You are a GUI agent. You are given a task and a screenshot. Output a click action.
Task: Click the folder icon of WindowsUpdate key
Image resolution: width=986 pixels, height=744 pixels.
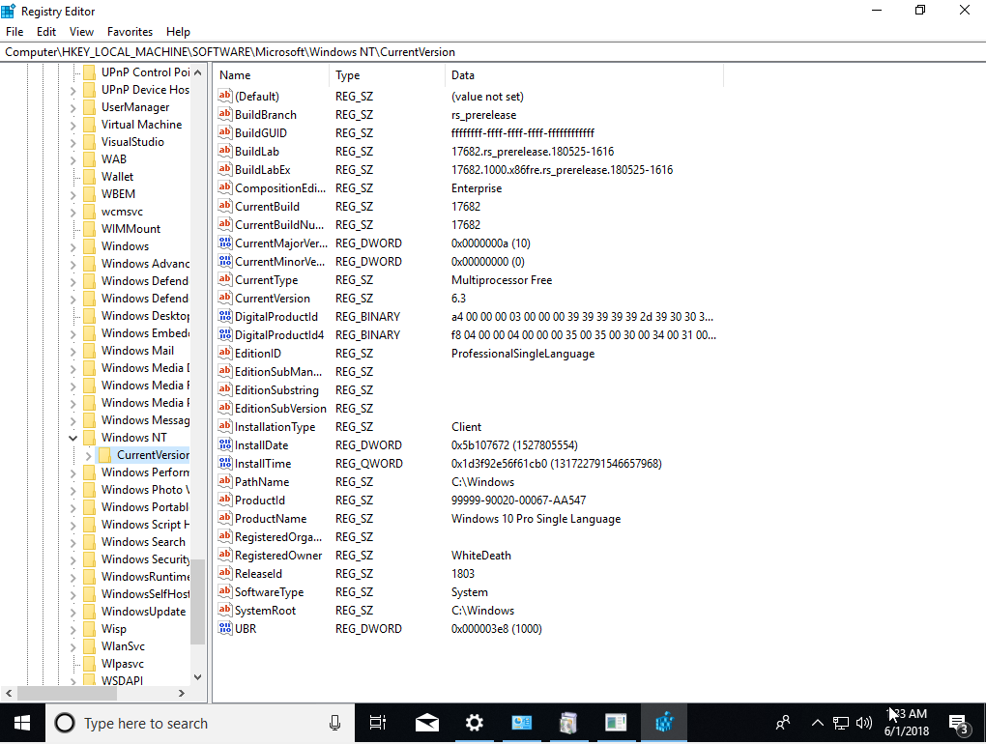[89, 612]
